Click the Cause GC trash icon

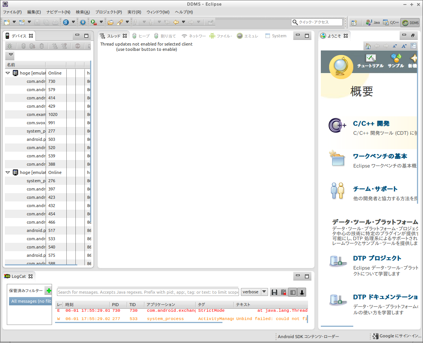click(41, 46)
